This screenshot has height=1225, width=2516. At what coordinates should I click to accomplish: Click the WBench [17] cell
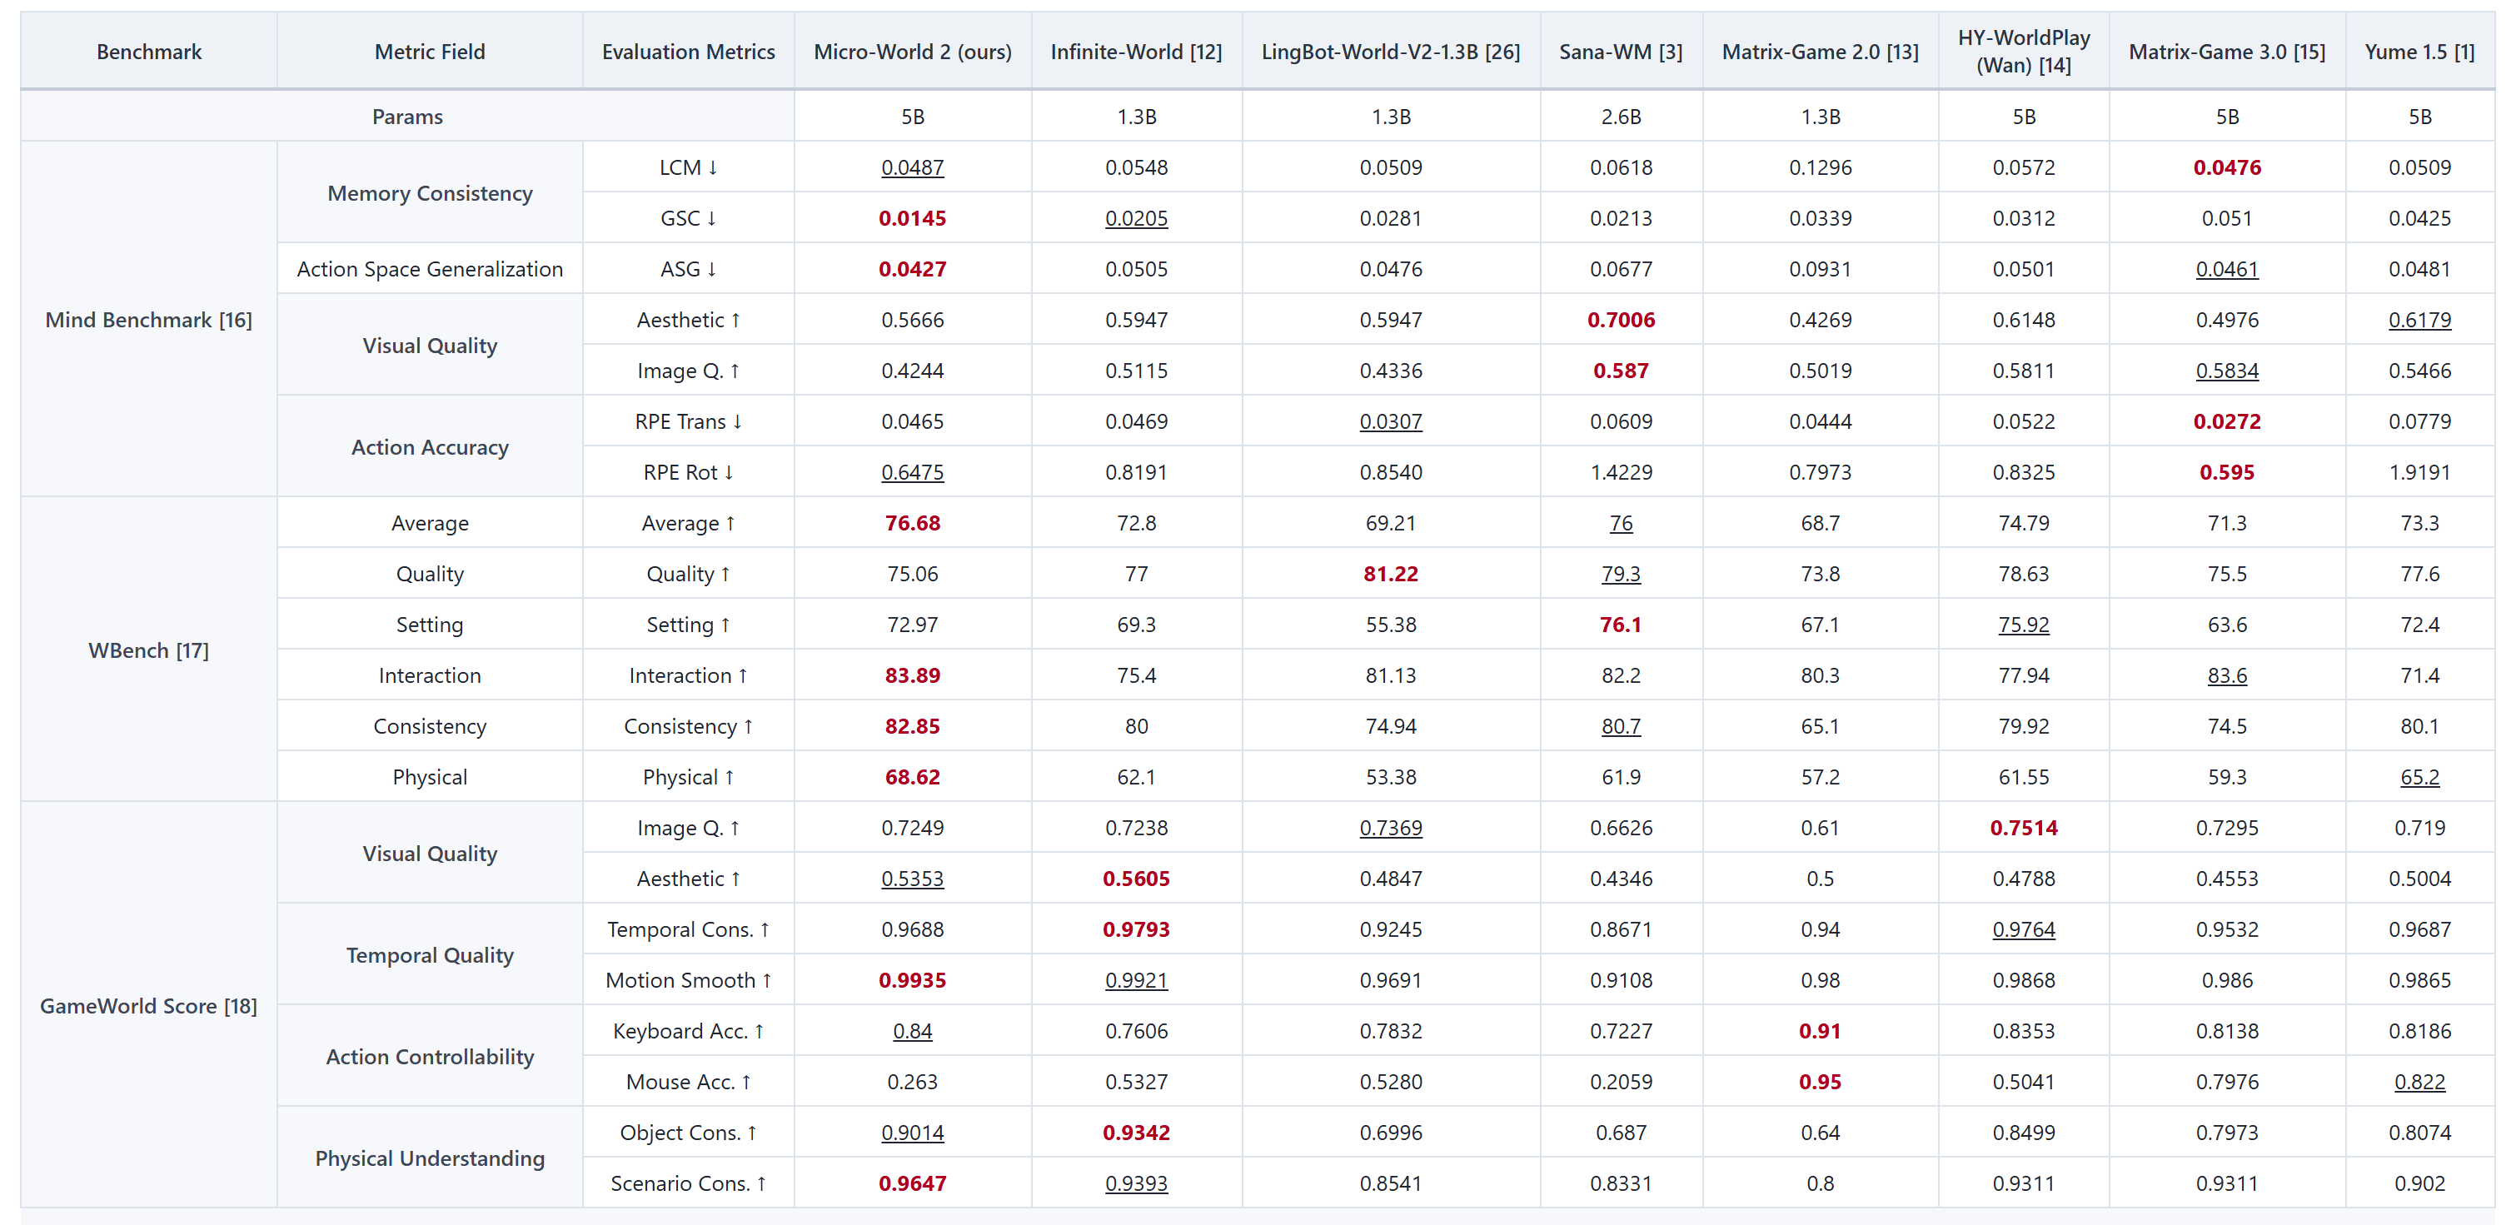[148, 650]
